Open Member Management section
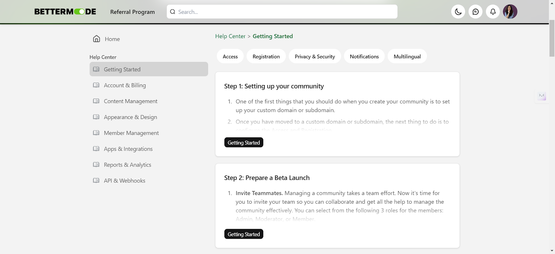 coord(149,133)
